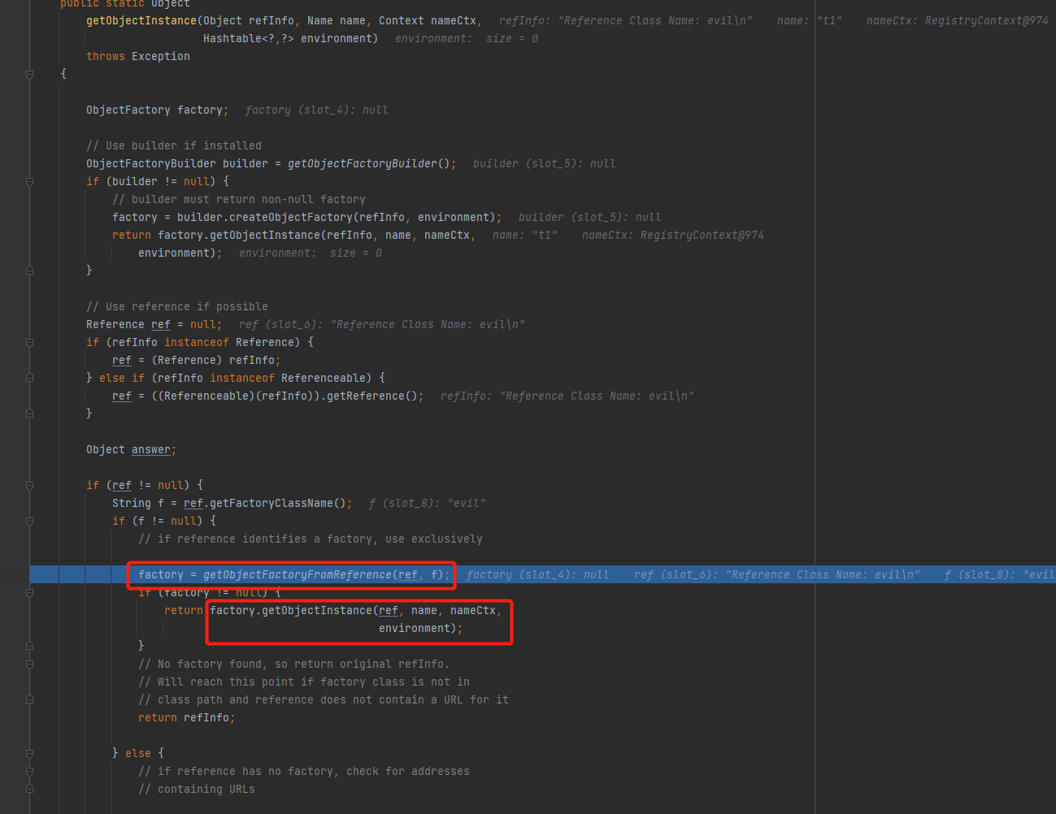The width and height of the screenshot is (1056, 814).
Task: Click '// Use reference if possible' comment
Action: pos(177,306)
